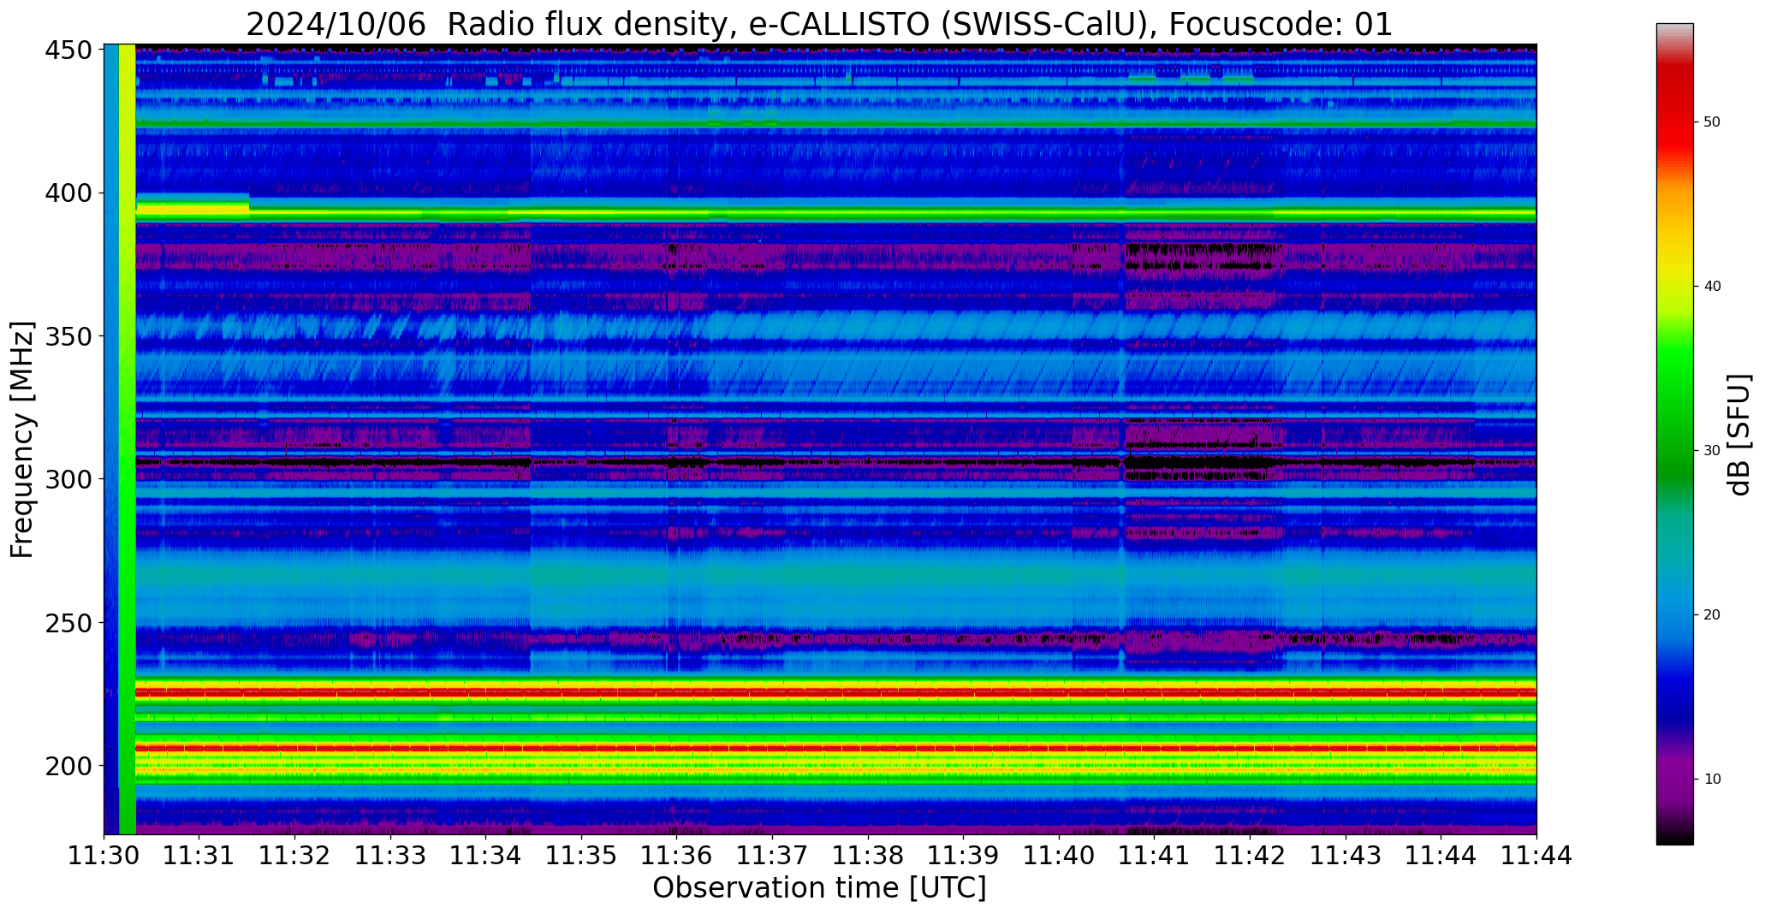Click the 11:41 time tick label

click(x=1155, y=855)
